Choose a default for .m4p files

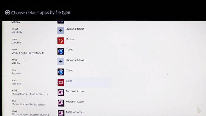75,60
